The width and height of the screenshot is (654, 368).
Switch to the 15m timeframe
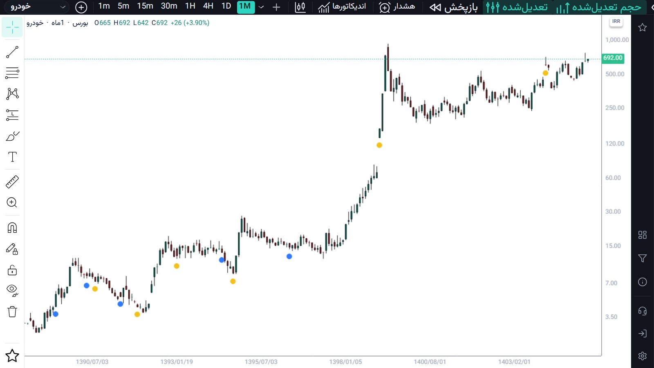click(145, 6)
